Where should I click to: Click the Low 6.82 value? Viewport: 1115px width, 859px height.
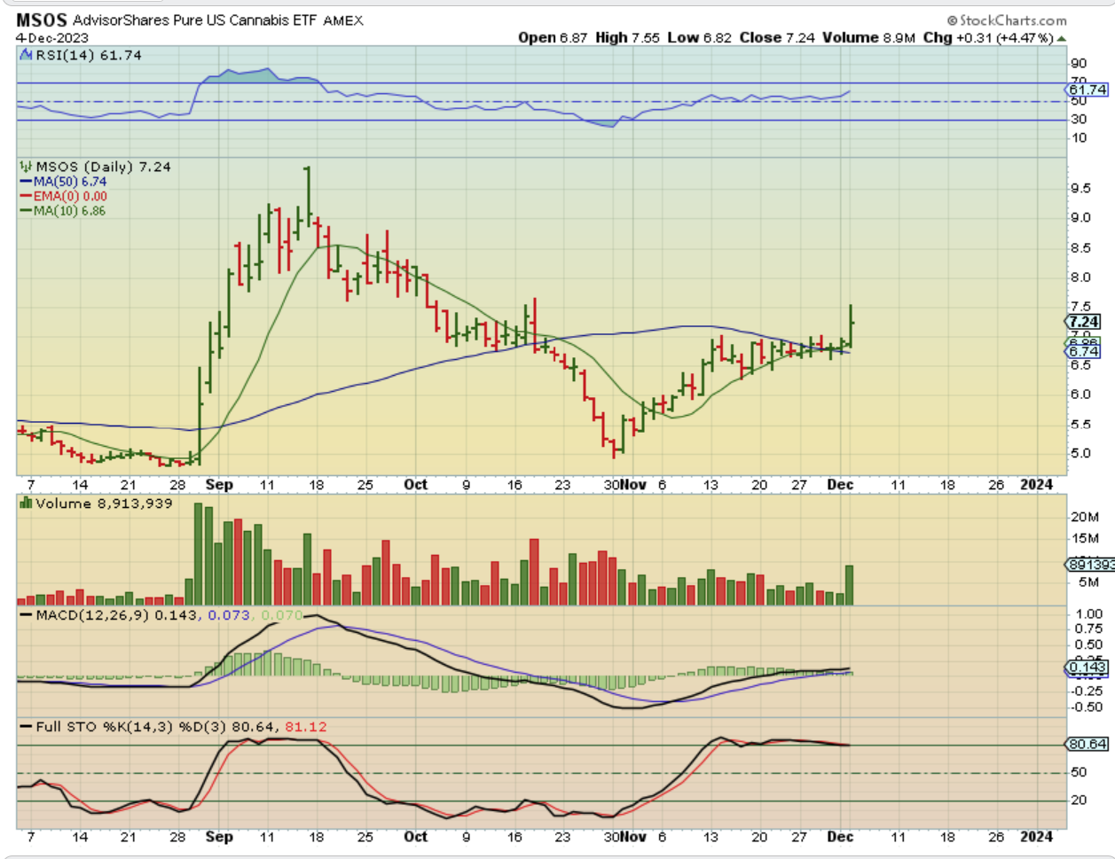[700, 38]
